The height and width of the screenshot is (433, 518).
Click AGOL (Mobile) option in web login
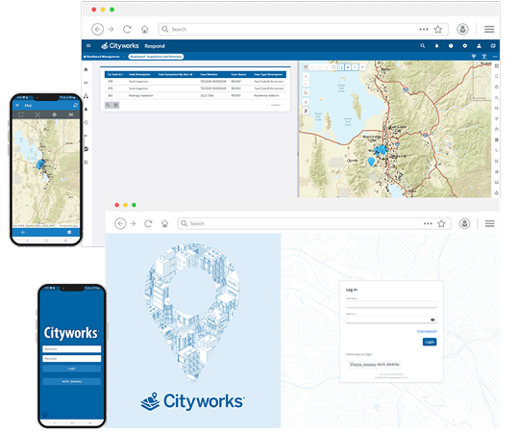pyautogui.click(x=375, y=364)
